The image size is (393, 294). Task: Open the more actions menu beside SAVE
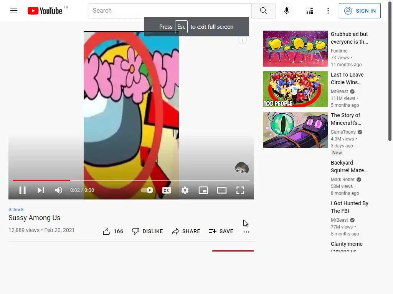pos(246,232)
